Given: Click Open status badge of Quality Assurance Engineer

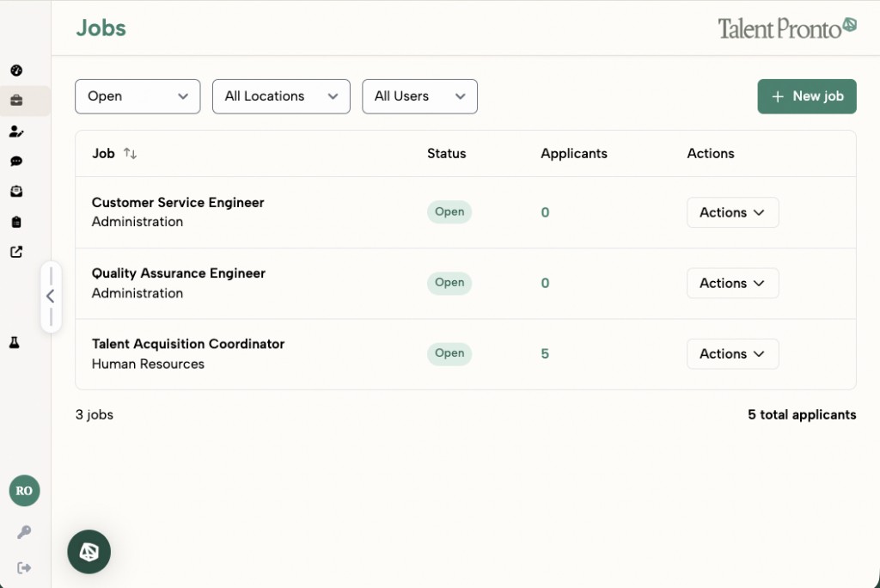Looking at the screenshot, I should [x=449, y=283].
